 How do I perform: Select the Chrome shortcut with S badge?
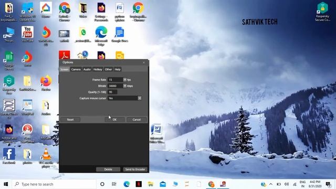pyautogui.click(x=64, y=12)
